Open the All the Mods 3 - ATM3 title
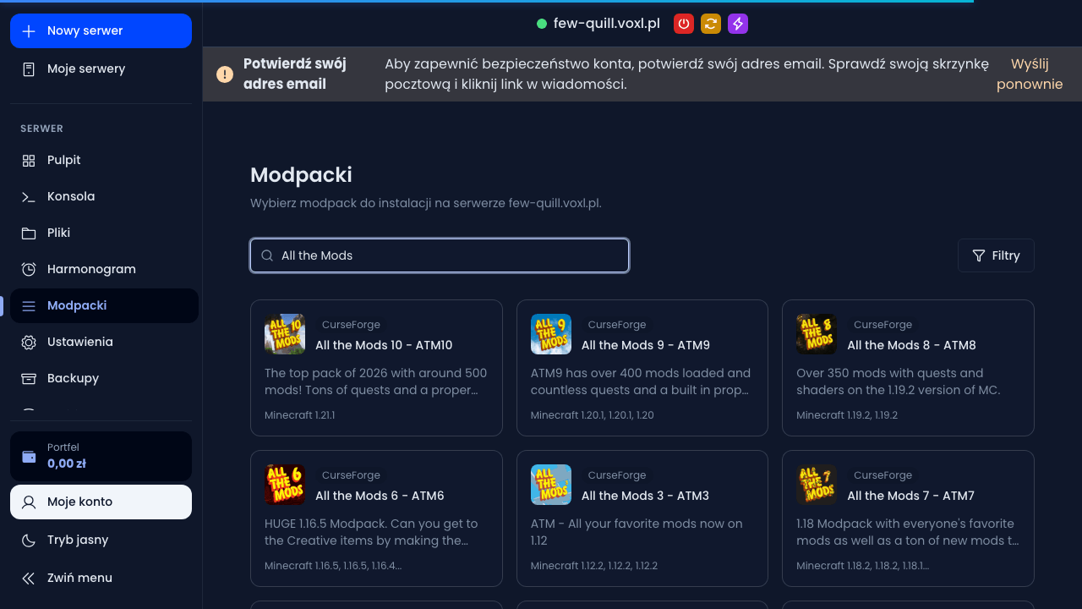Image resolution: width=1082 pixels, height=609 pixels. pyautogui.click(x=645, y=496)
